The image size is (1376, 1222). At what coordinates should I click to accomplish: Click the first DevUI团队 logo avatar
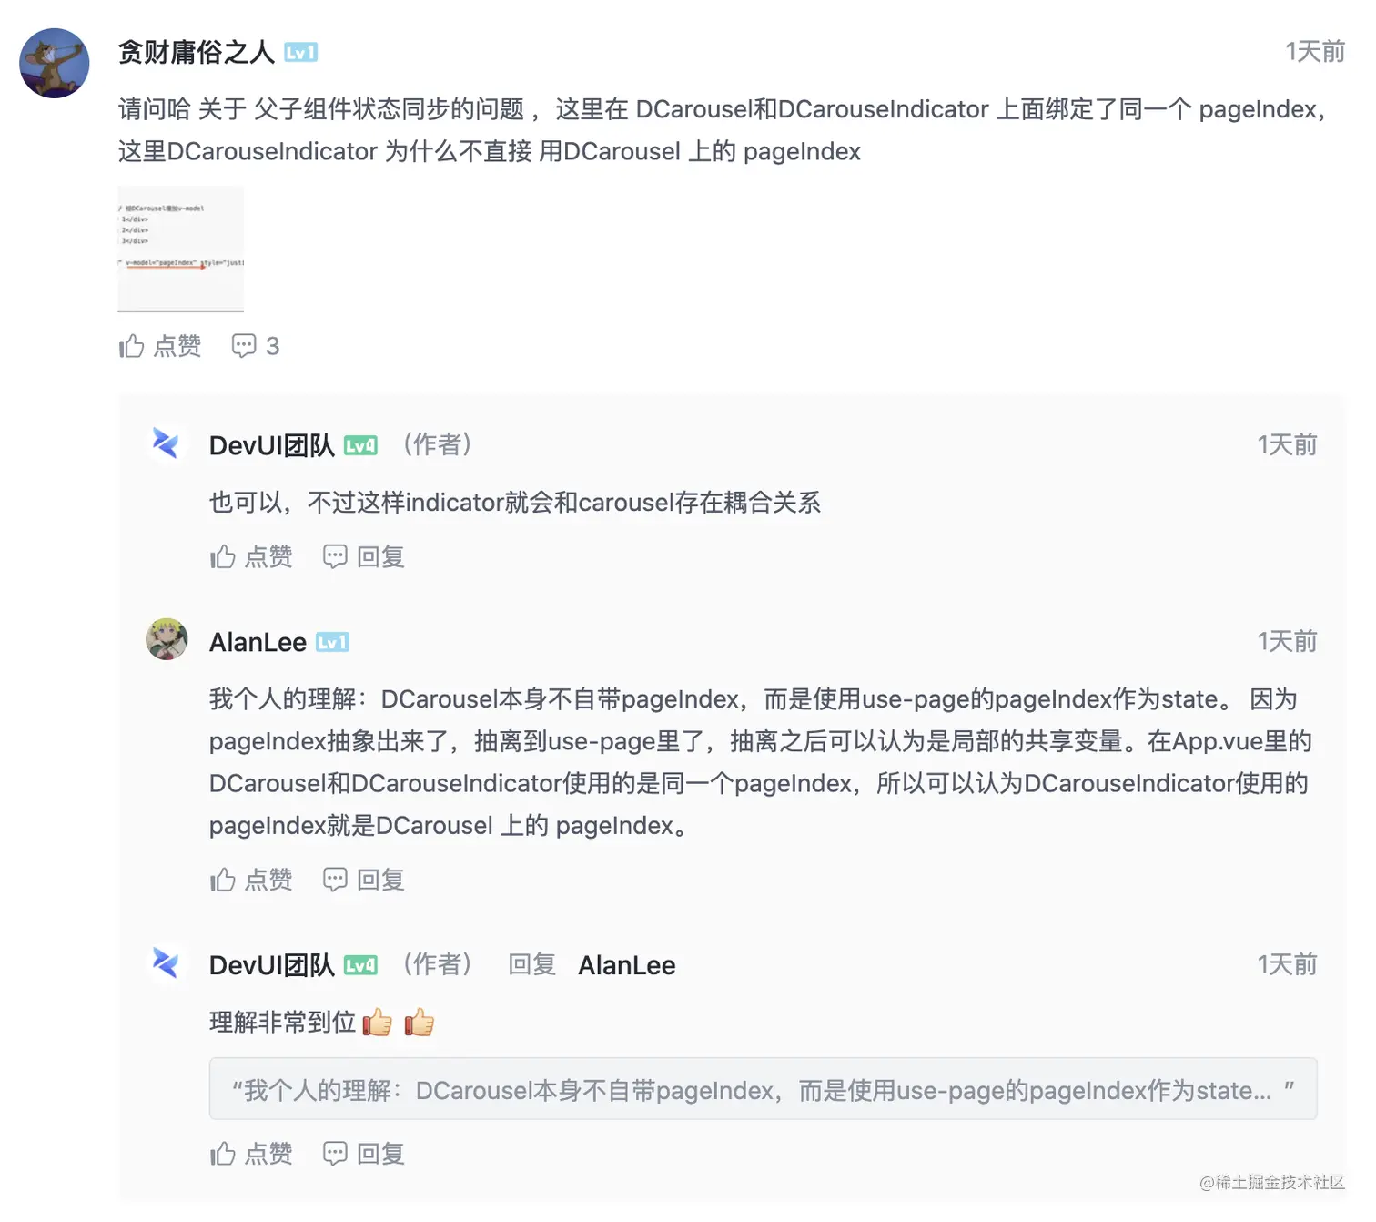click(x=167, y=443)
